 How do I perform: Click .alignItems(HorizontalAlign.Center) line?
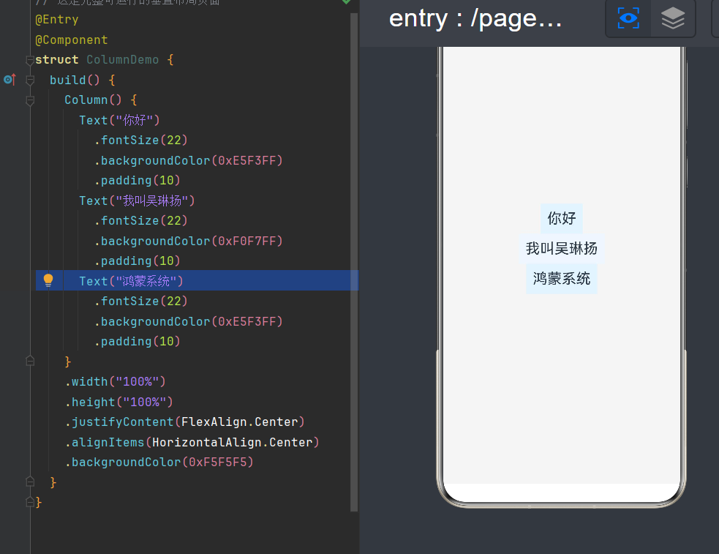coord(192,442)
